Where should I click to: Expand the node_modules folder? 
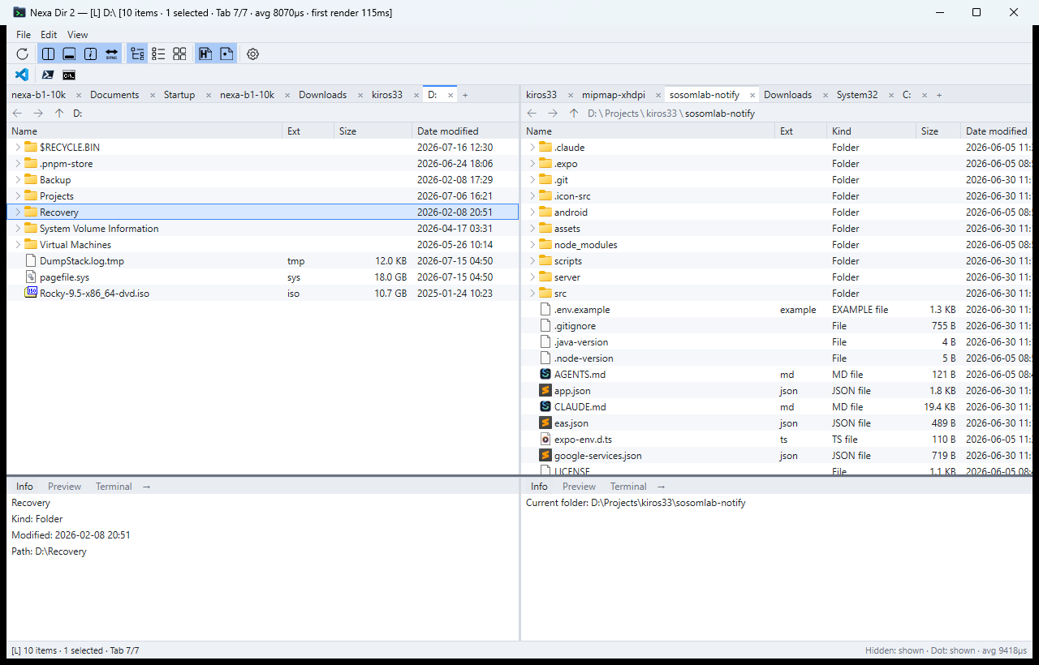[x=532, y=244]
